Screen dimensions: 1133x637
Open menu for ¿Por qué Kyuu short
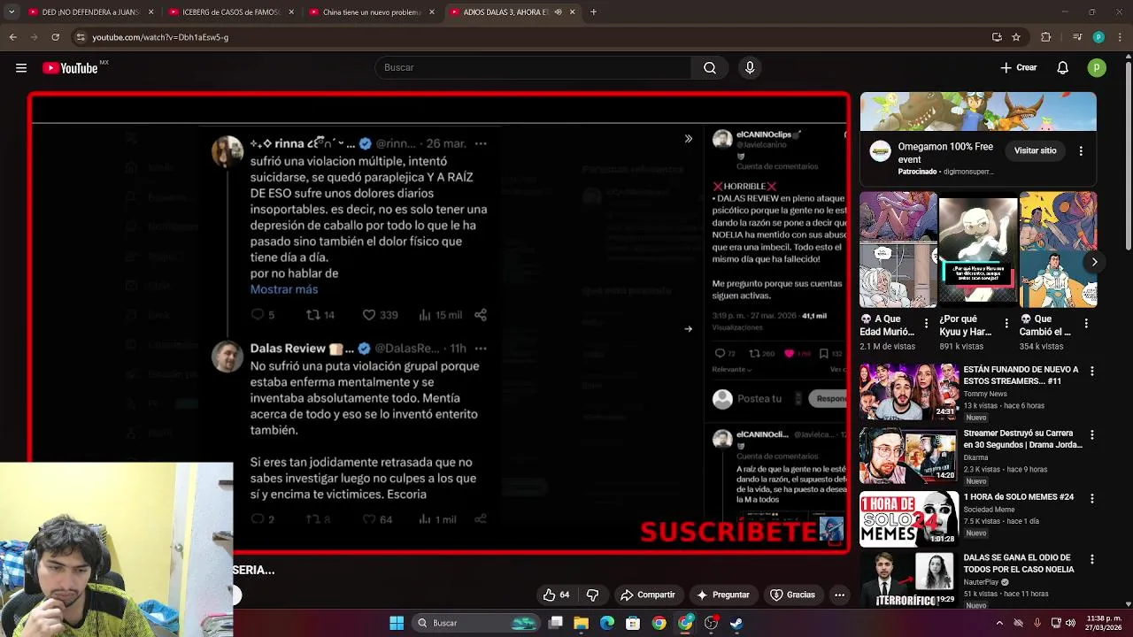(x=1006, y=324)
